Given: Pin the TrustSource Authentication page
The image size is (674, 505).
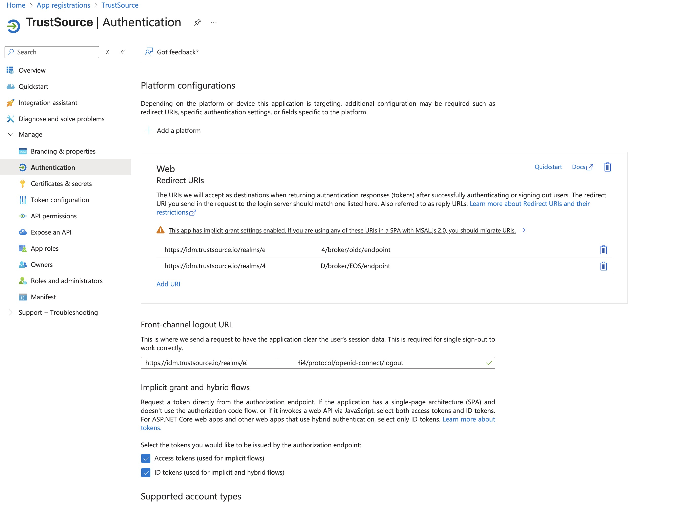Looking at the screenshot, I should (197, 22).
